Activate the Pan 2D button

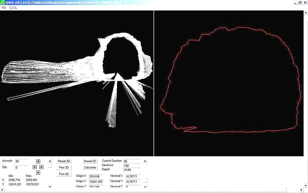[x=64, y=174]
